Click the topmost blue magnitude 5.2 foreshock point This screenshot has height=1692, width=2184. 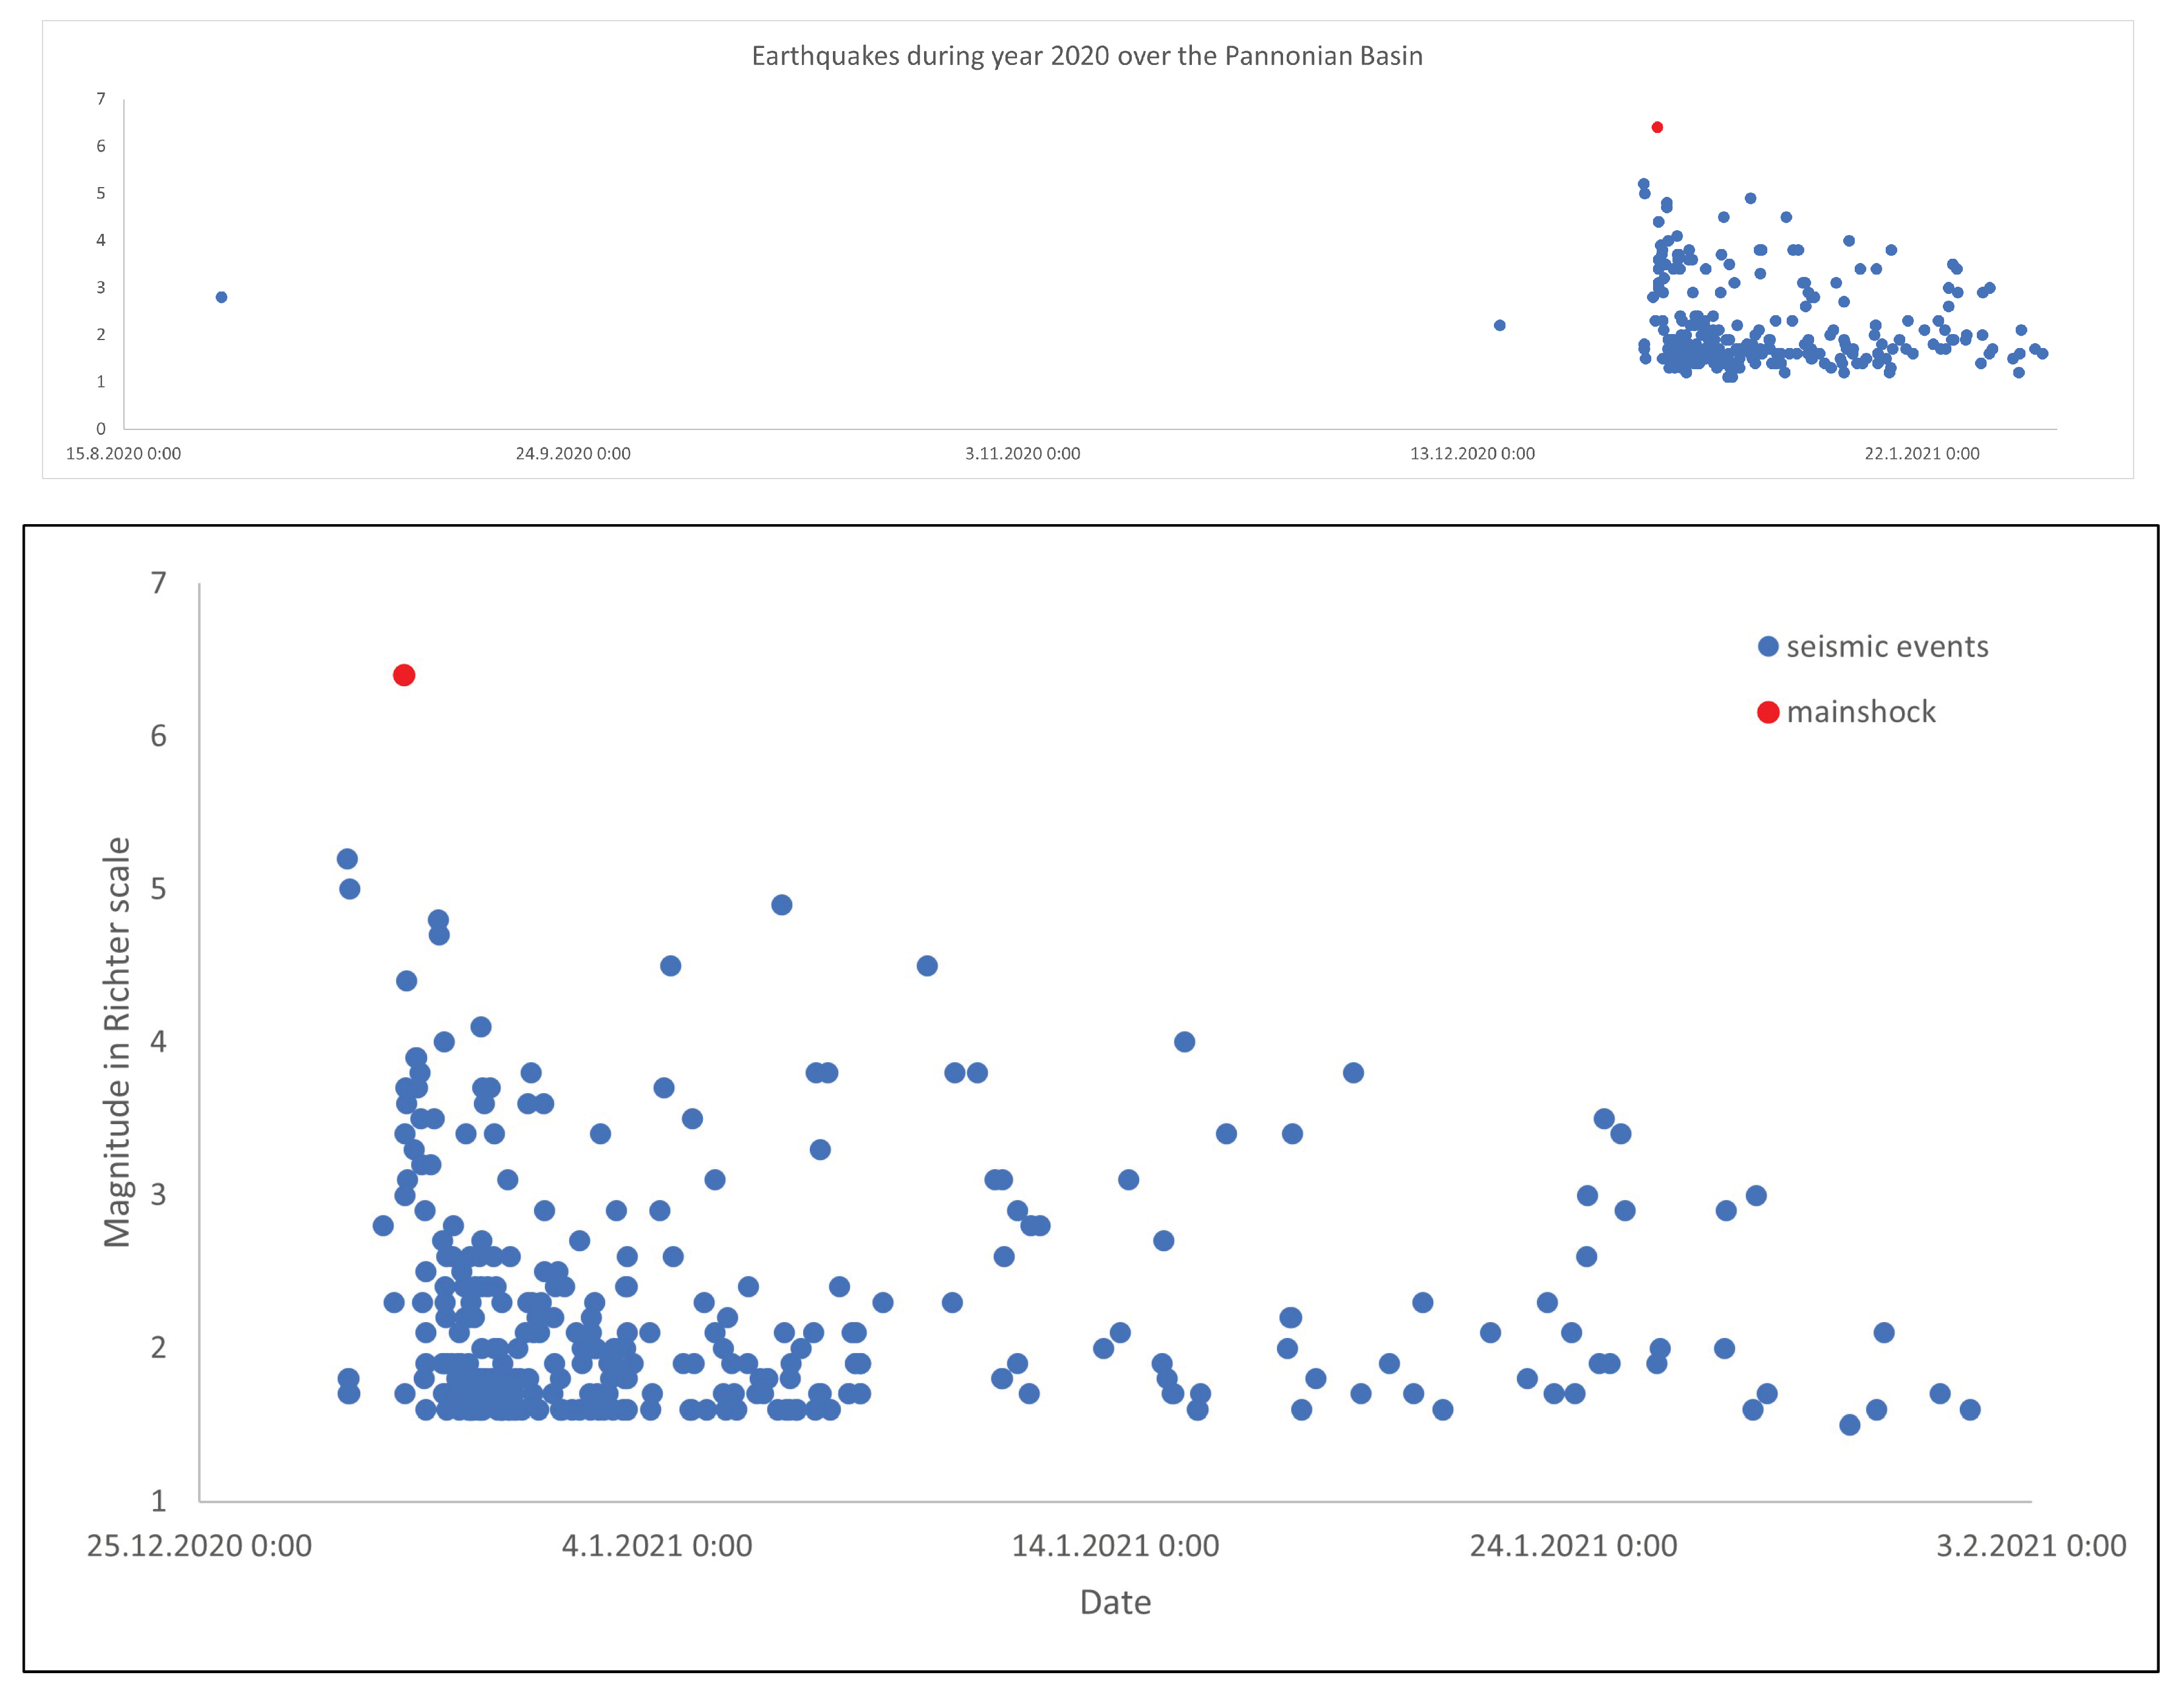(347, 859)
